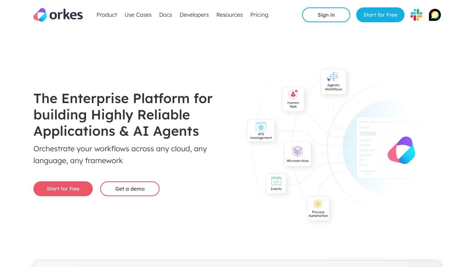Viewport: 475px width, 267px height.
Task: Open the Developers menu
Action: coord(194,15)
